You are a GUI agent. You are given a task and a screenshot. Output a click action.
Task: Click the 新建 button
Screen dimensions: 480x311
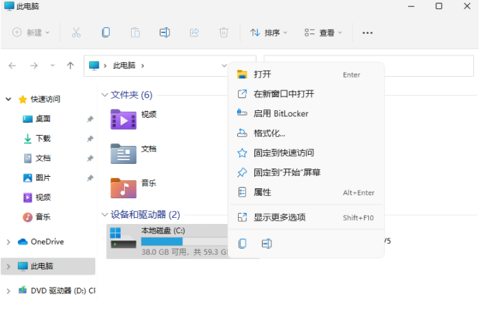click(31, 32)
